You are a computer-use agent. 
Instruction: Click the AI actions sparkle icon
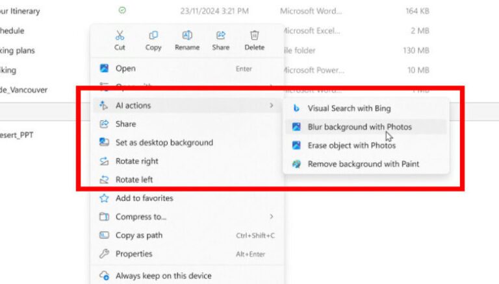click(104, 105)
